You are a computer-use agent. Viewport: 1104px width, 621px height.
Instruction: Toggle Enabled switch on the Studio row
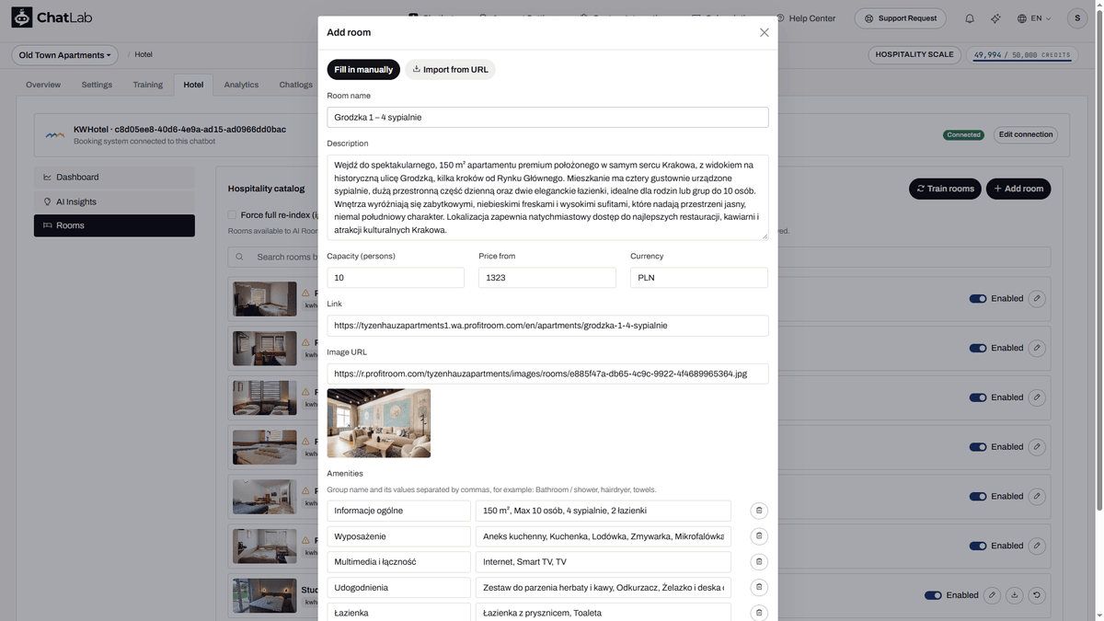[x=933, y=595]
